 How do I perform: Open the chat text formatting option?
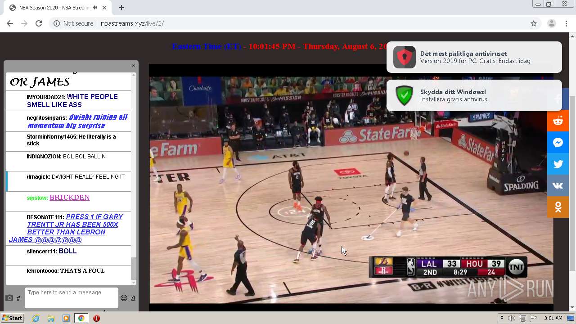click(x=133, y=298)
